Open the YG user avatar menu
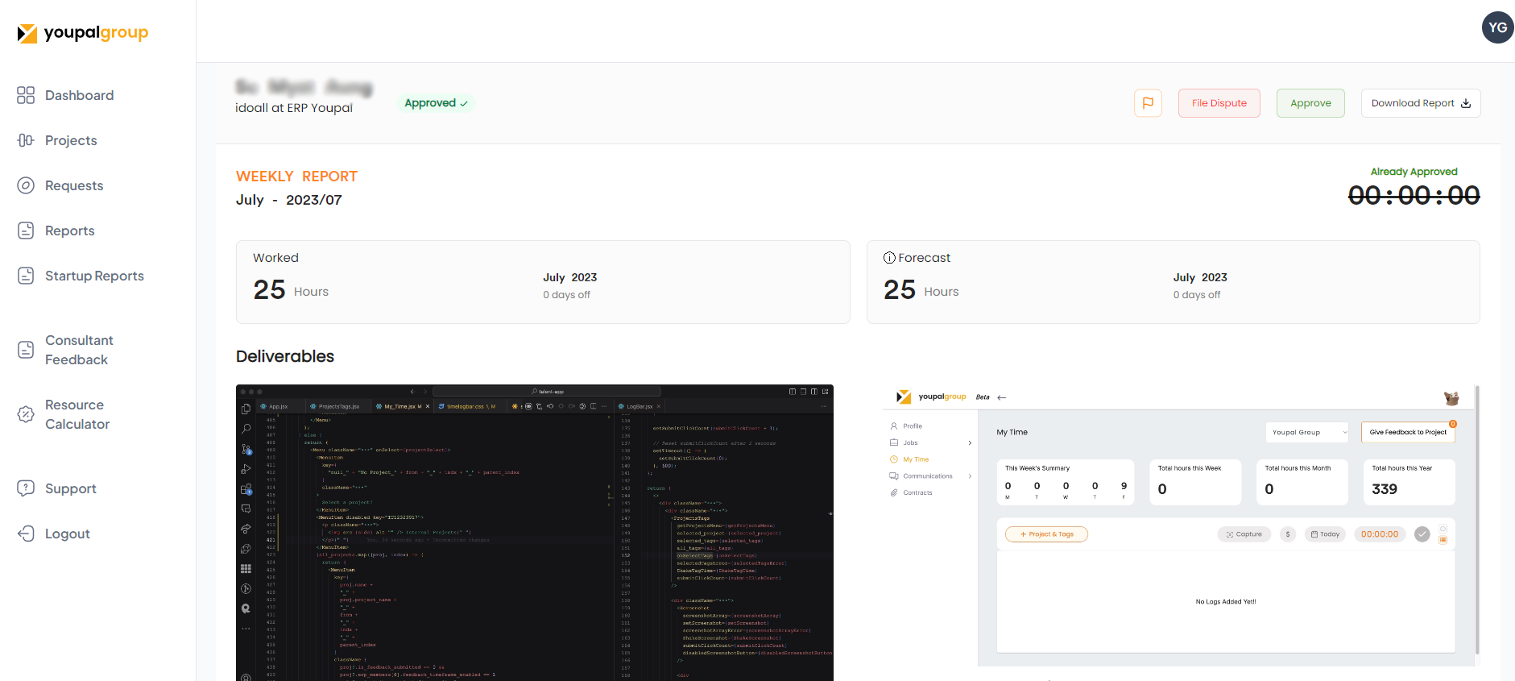Viewport: 1515px width, 681px height. [x=1497, y=27]
